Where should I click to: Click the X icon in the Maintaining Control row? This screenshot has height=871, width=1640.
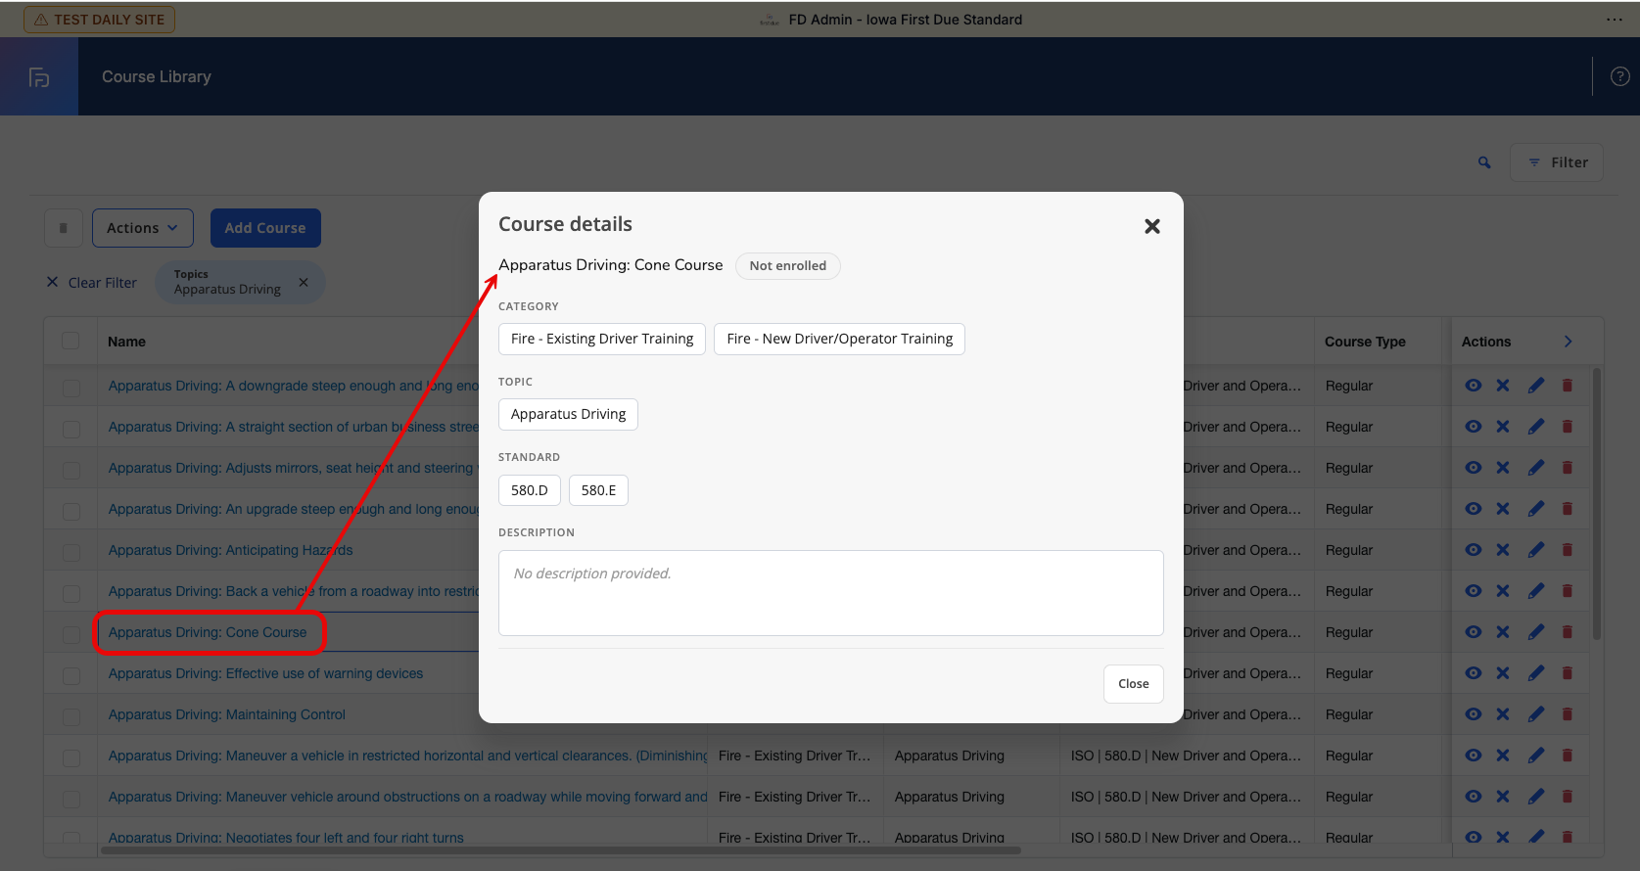[1503, 714]
